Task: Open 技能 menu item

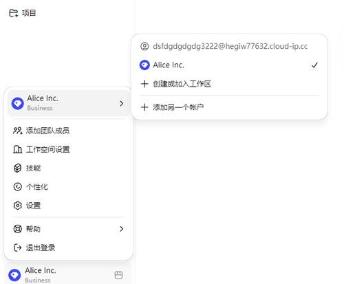Action: (x=69, y=168)
